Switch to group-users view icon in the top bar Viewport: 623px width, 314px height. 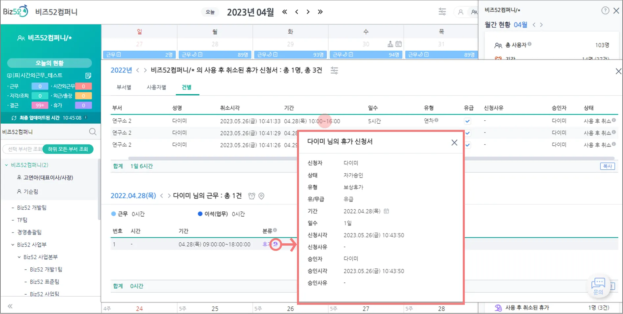coord(474,12)
